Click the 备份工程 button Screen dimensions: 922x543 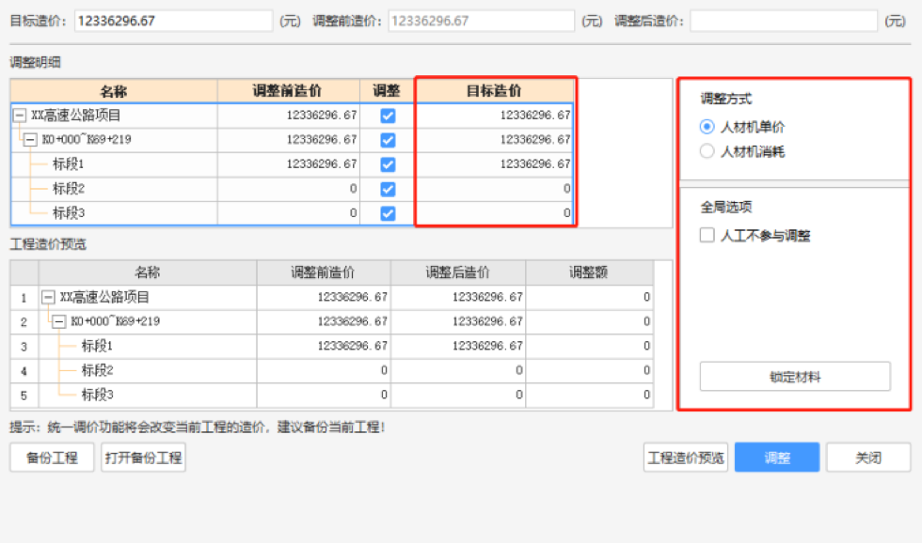click(x=52, y=458)
